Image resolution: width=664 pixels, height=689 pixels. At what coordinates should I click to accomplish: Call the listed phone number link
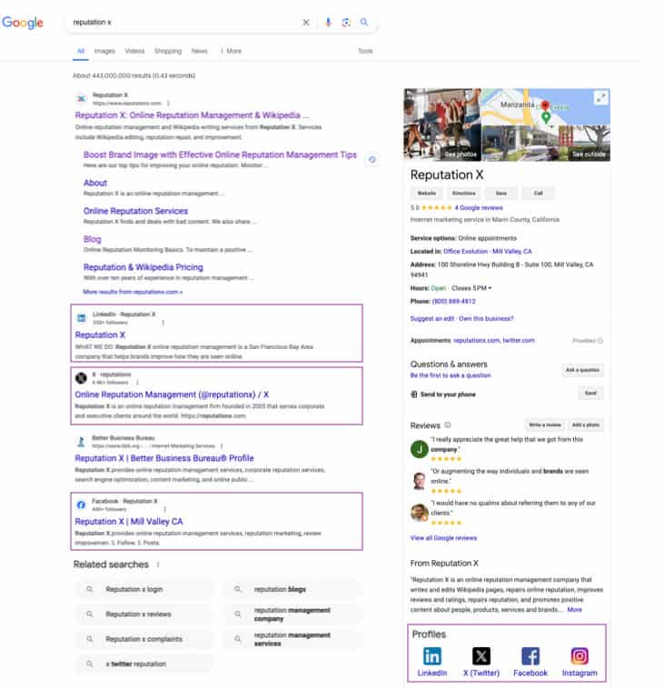pos(453,302)
